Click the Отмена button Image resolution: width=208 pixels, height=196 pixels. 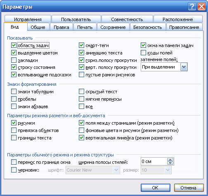tap(189, 188)
